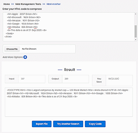Open Web Management Tools breadcrumb

coord(28,4)
